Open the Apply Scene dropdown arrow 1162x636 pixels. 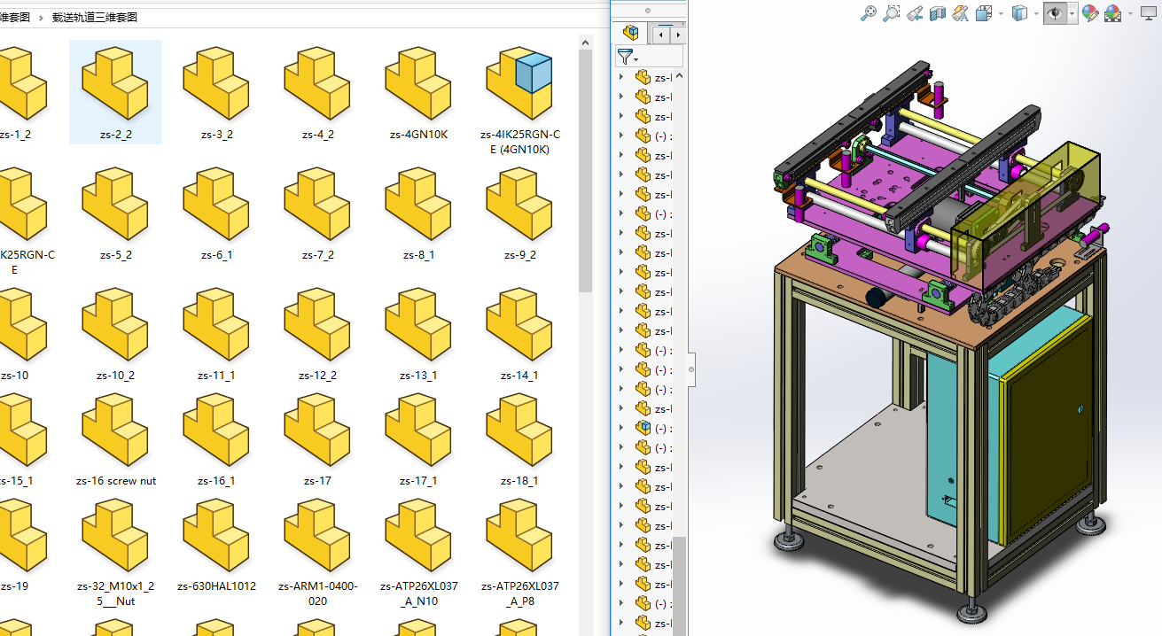(x=1130, y=13)
